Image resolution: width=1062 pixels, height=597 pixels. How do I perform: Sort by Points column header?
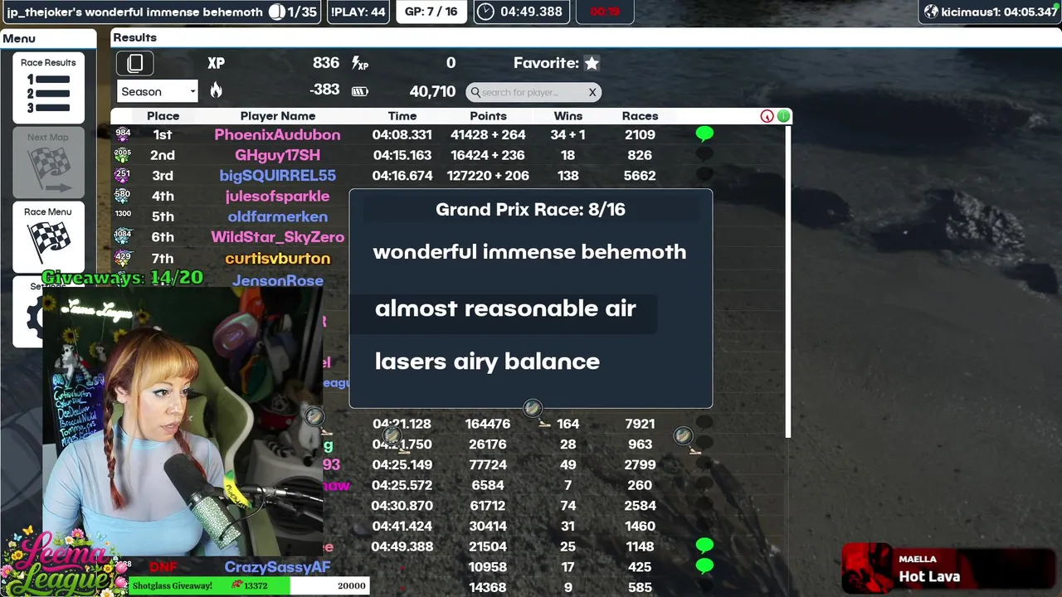488,116
